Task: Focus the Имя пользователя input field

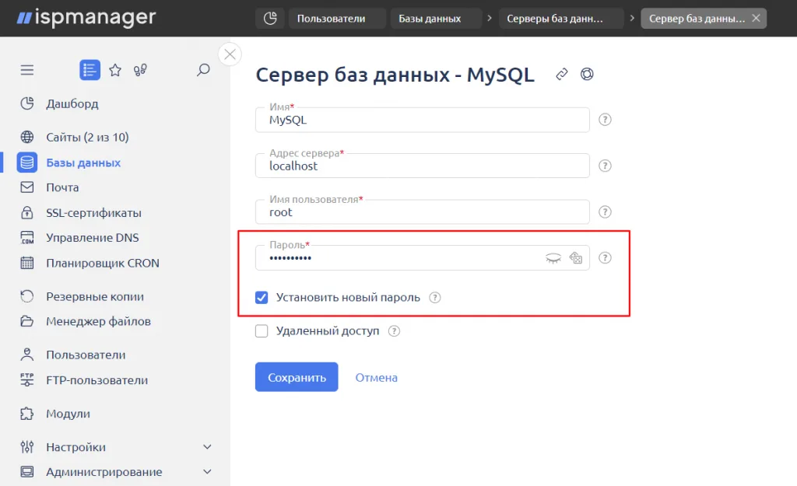Action: coord(423,212)
